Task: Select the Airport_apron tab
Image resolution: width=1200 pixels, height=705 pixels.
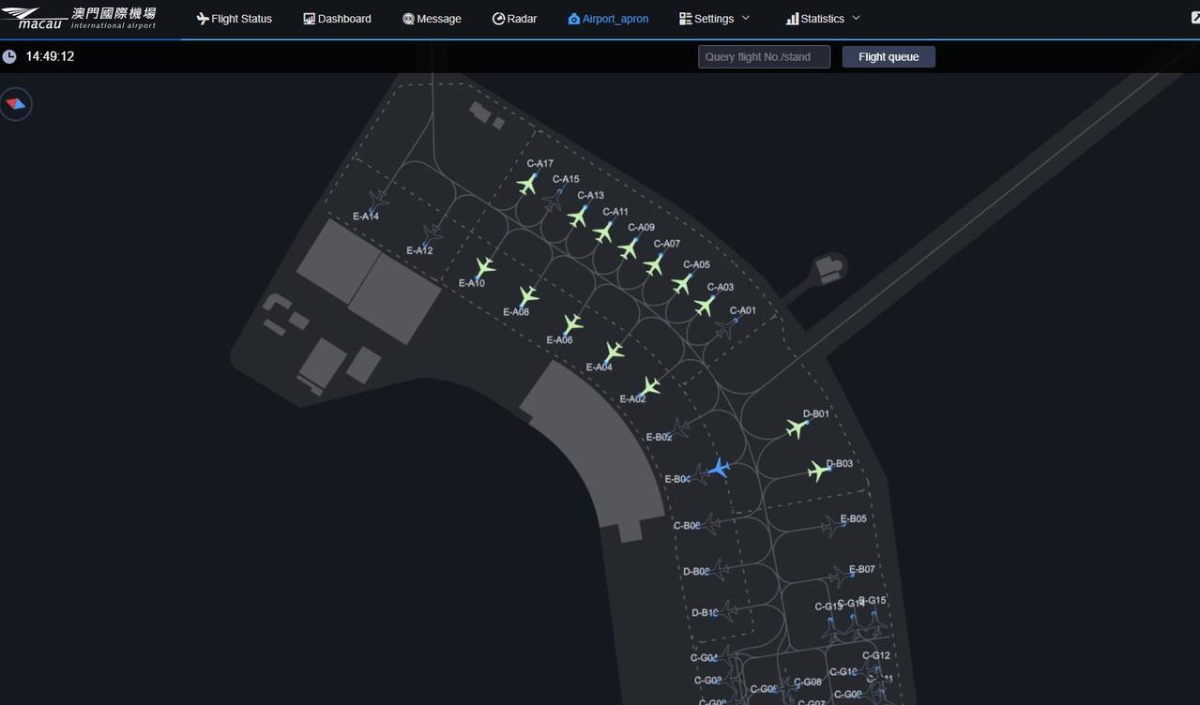Action: (x=608, y=19)
